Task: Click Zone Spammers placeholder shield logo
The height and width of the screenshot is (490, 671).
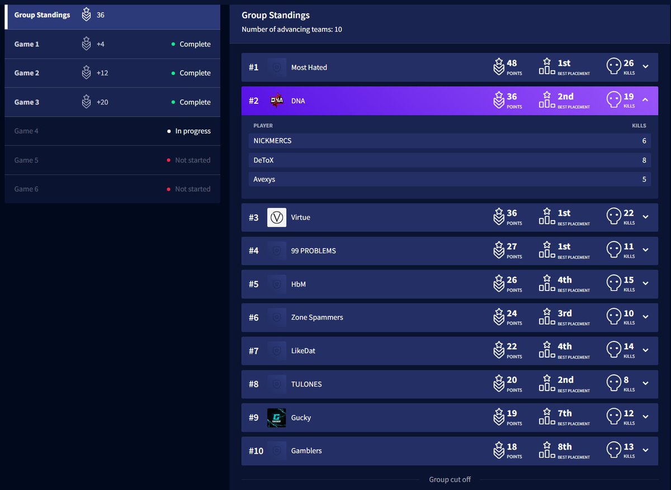Action: (277, 317)
